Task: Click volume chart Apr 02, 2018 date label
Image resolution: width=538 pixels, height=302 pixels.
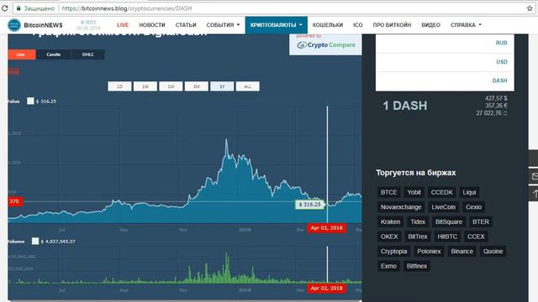Action: (326, 289)
